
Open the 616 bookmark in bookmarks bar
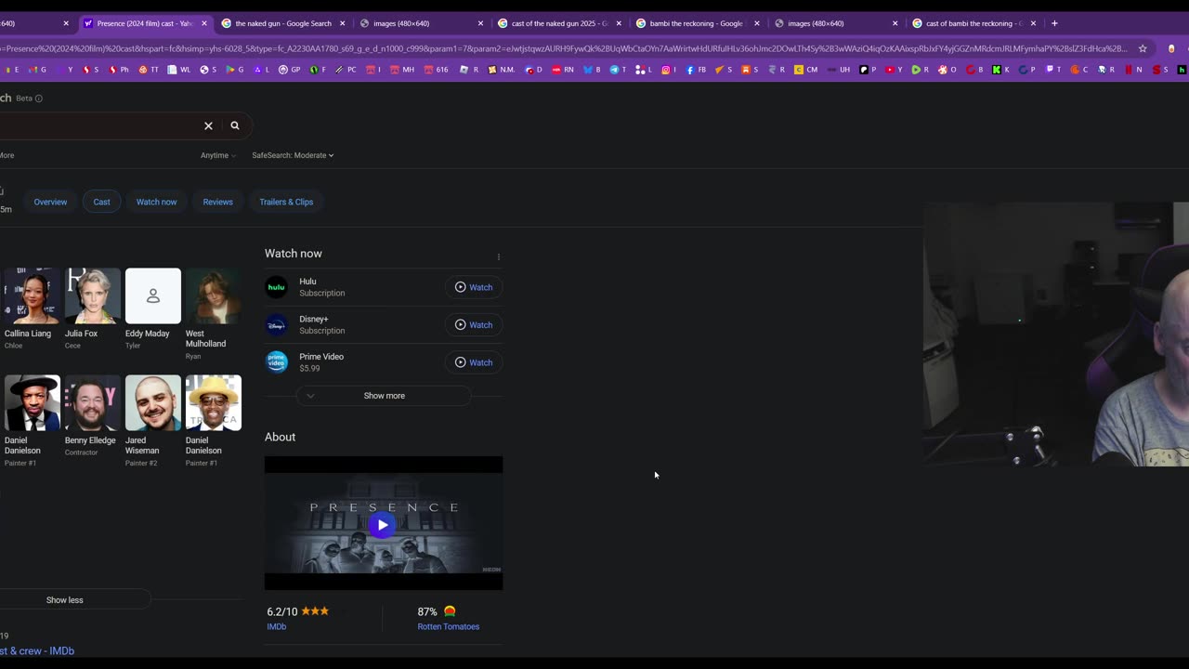click(x=436, y=69)
